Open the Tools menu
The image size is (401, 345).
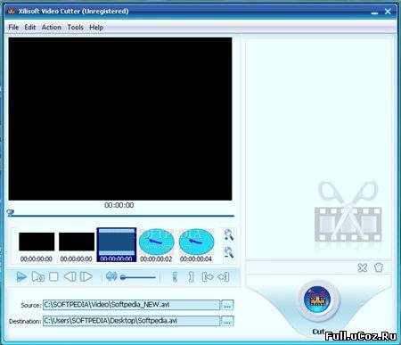tap(75, 28)
